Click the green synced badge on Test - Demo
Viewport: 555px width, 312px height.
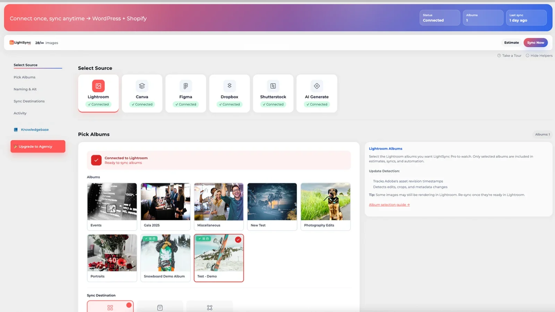coord(203,239)
